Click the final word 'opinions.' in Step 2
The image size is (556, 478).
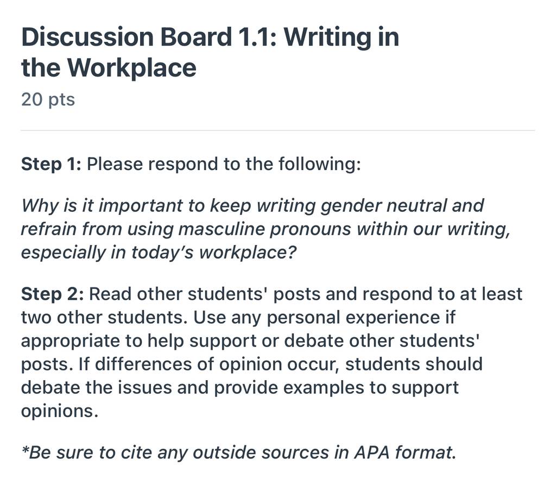(x=60, y=411)
